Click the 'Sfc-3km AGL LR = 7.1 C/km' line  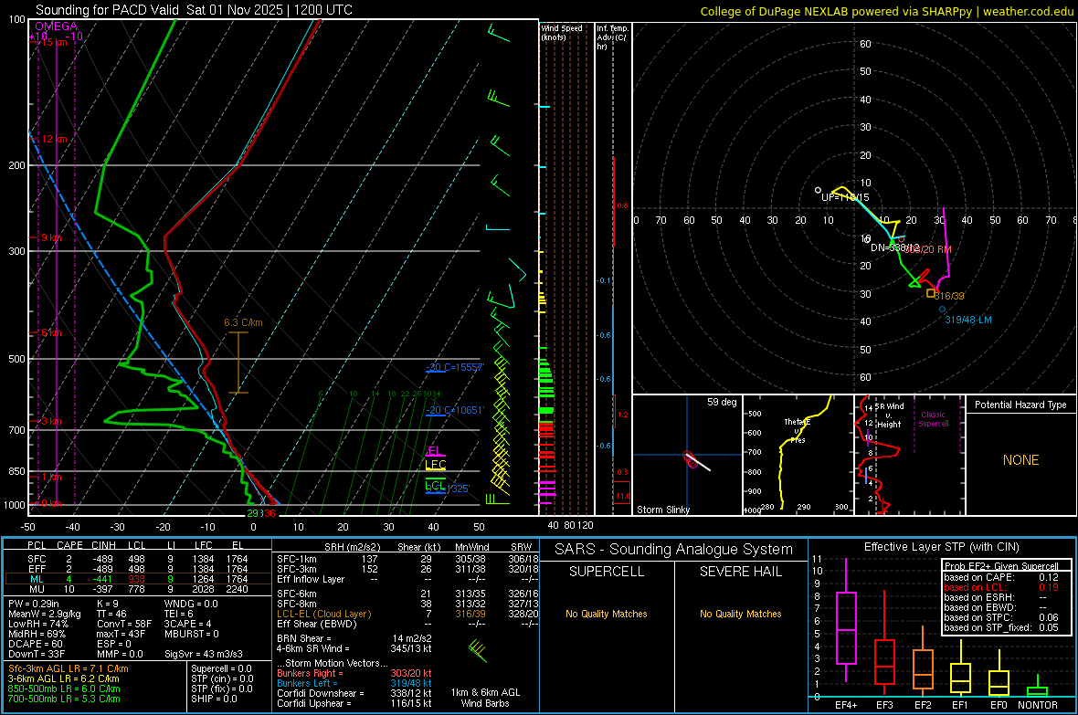pyautogui.click(x=69, y=668)
